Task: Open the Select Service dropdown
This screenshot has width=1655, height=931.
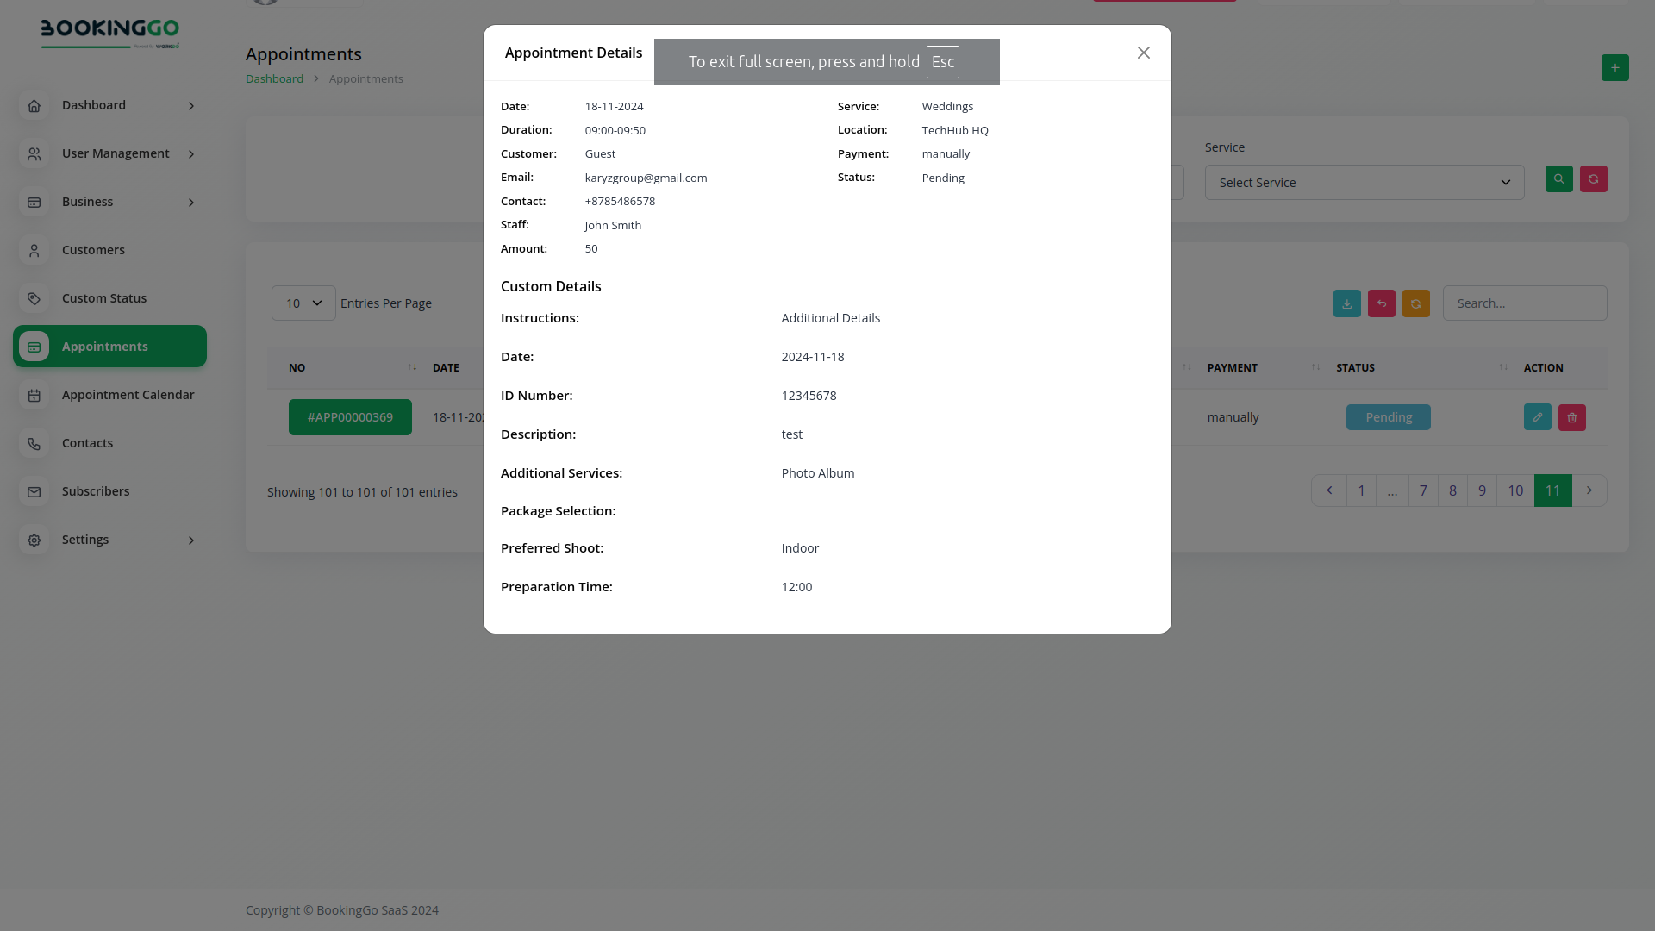Action: point(1364,183)
